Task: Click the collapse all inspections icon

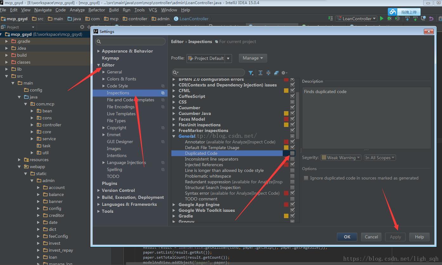Action: [x=268, y=73]
